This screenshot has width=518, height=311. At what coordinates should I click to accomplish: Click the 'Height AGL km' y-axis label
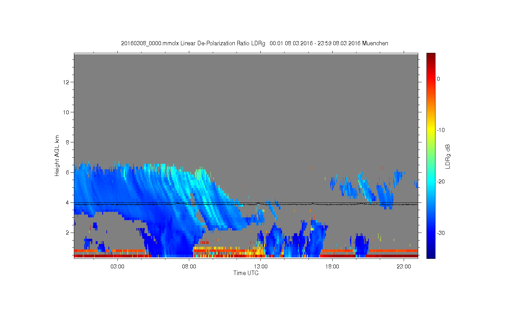click(57, 155)
